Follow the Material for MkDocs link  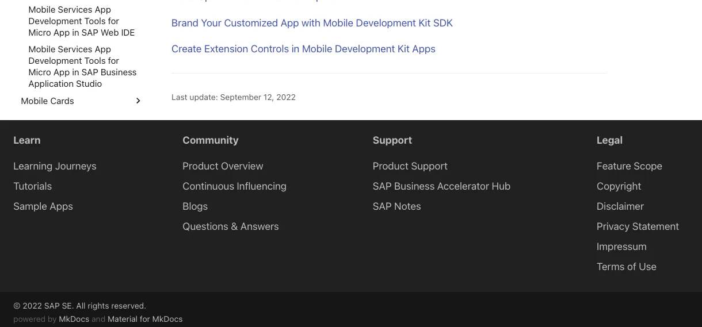[145, 319]
